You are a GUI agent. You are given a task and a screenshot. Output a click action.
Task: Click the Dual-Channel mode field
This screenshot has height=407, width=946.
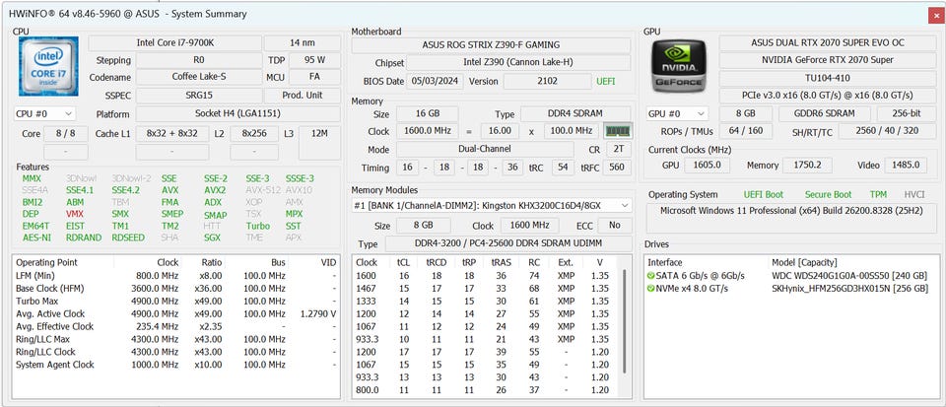(485, 149)
